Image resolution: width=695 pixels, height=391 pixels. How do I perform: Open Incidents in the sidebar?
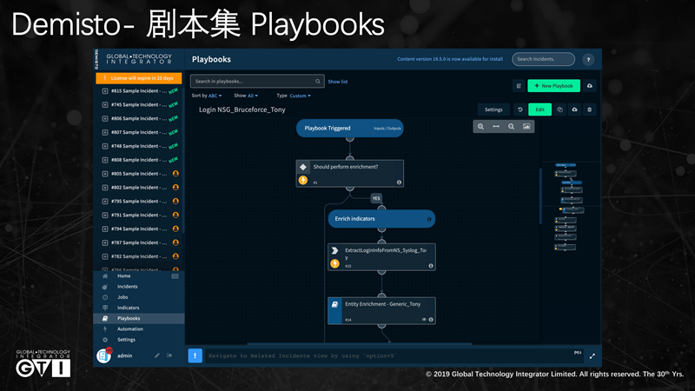[x=127, y=287]
